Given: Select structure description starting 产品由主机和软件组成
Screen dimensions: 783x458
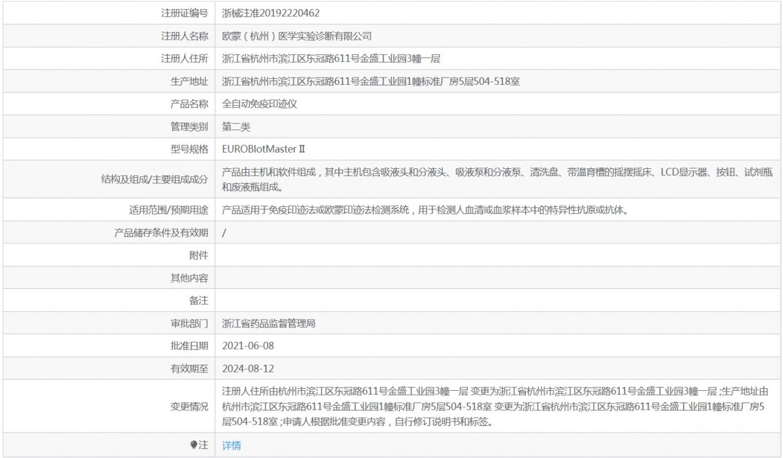Looking at the screenshot, I should point(497,179).
